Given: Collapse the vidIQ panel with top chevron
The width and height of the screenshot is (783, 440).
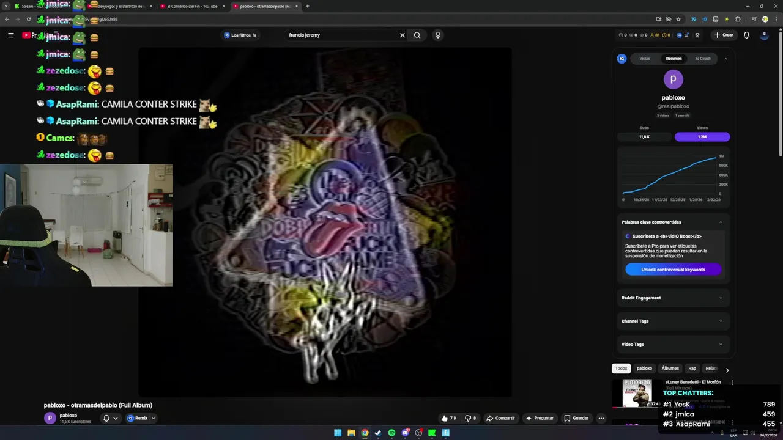Looking at the screenshot, I should (725, 59).
